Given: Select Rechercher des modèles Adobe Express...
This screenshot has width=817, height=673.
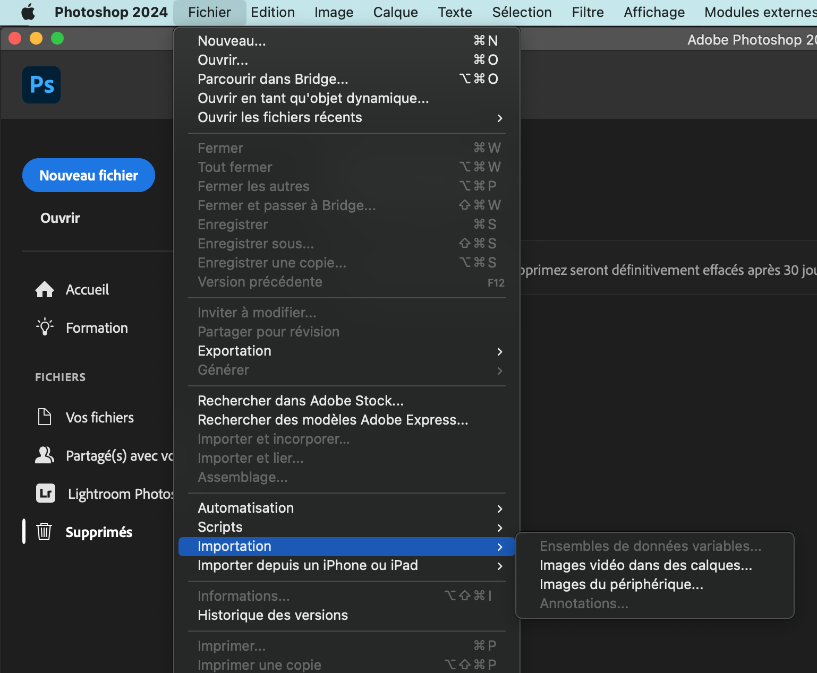Looking at the screenshot, I should click(347, 420).
